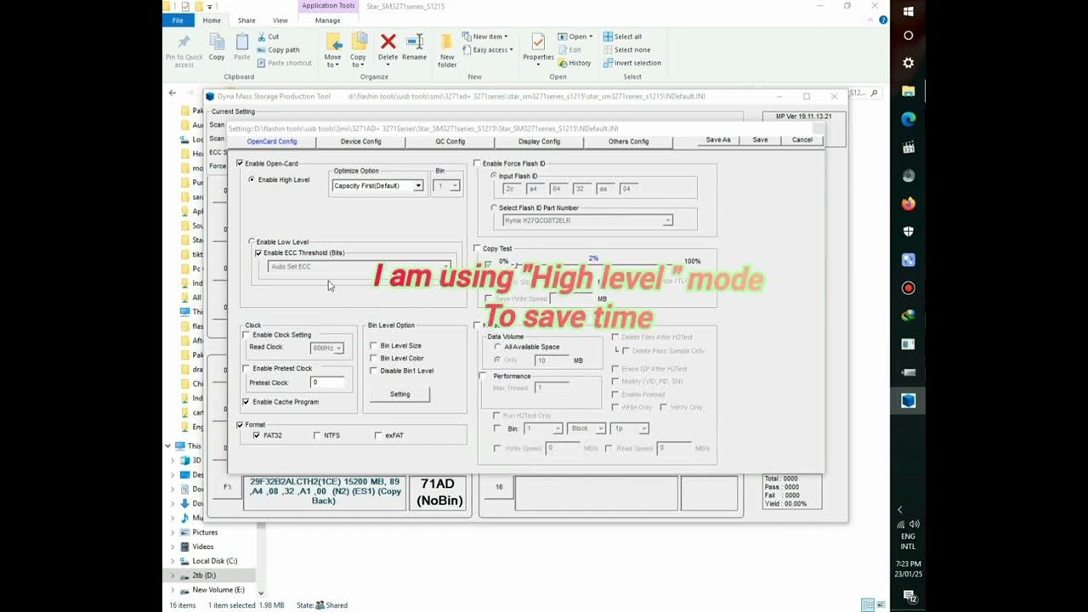The height and width of the screenshot is (612, 1088).
Task: Switch to QC Config tab
Action: [x=450, y=141]
